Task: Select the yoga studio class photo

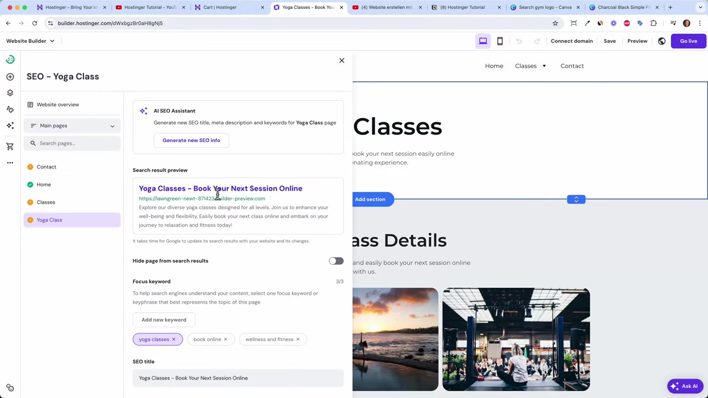Action: click(516, 339)
